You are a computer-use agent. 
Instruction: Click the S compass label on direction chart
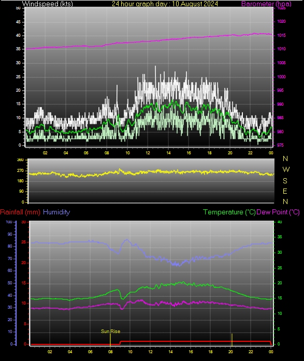pos(285,181)
